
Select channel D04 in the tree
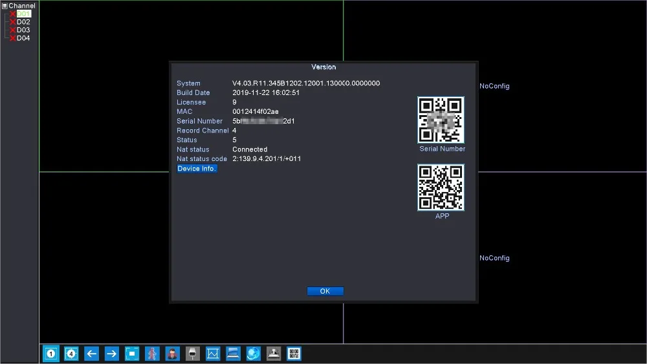tap(23, 38)
